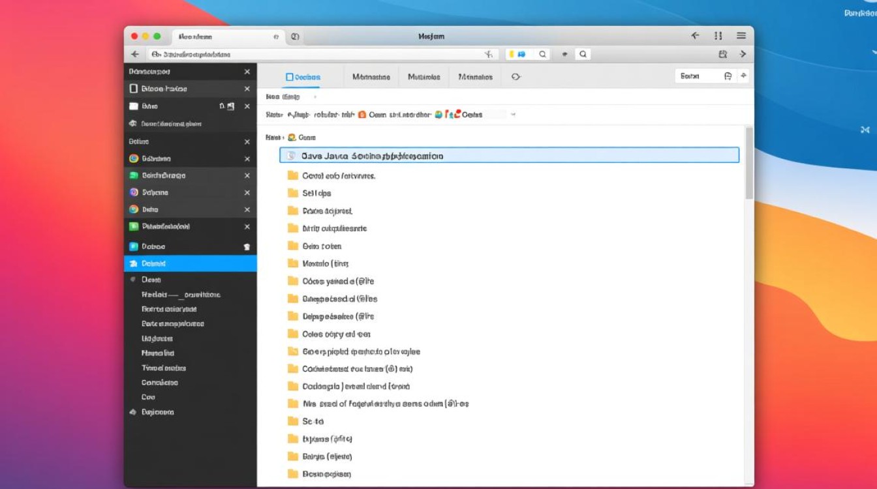Click the green icon on sidebar's fifth closable row
The width and height of the screenshot is (877, 489).
pyautogui.click(x=134, y=175)
